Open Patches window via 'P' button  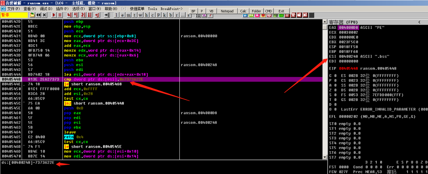pyautogui.click(x=158, y=15)
